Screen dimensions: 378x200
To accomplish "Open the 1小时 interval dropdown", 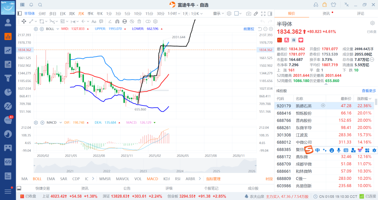I will pos(173,14).
